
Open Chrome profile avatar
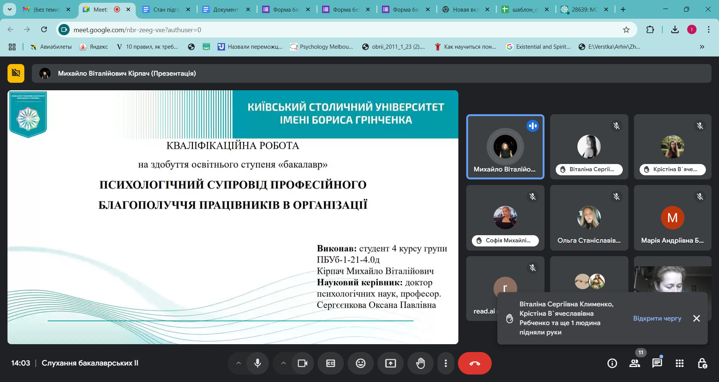click(x=692, y=30)
